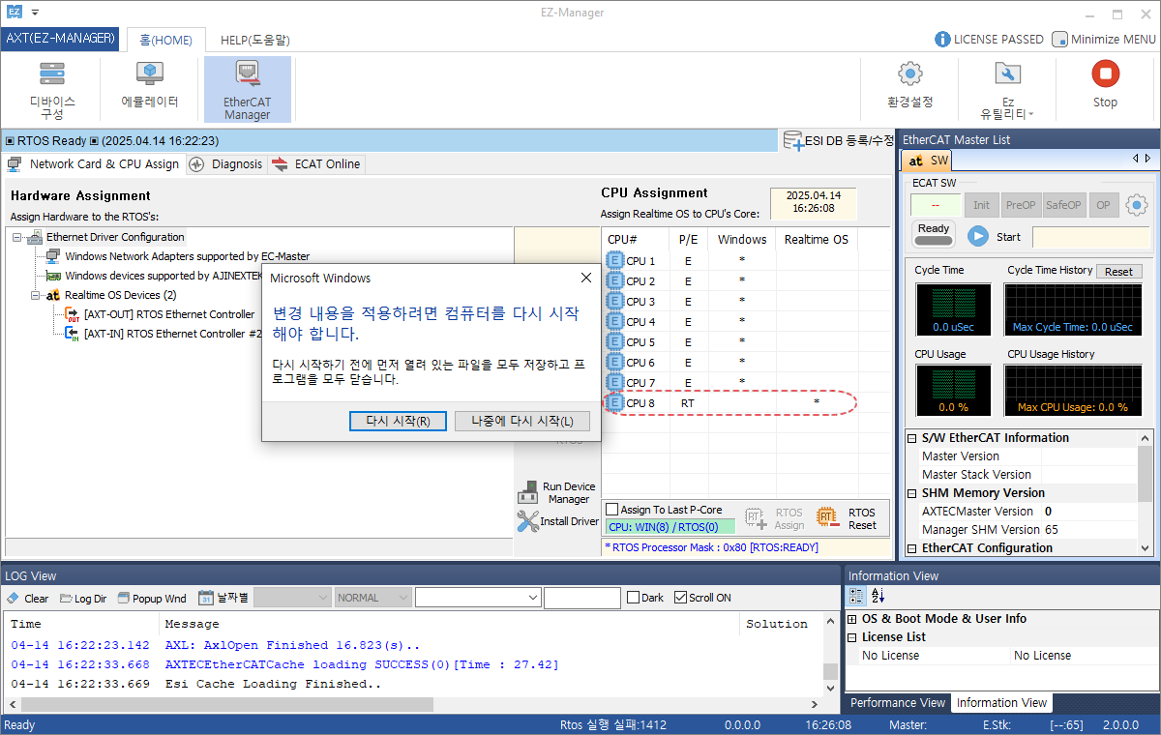Click 나중에 다시 시작(L) restart later button
The width and height of the screenshot is (1161, 735).
coord(522,421)
